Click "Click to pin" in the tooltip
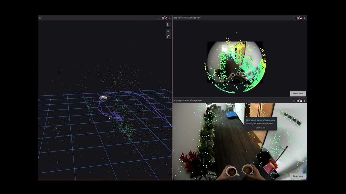The height and width of the screenshot is (194, 346). click(x=261, y=128)
